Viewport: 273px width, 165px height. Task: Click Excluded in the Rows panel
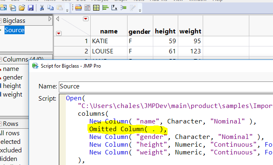tap(11, 150)
